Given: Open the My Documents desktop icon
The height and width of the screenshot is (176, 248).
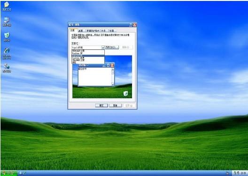Looking at the screenshot, I should pyautogui.click(x=7, y=6).
